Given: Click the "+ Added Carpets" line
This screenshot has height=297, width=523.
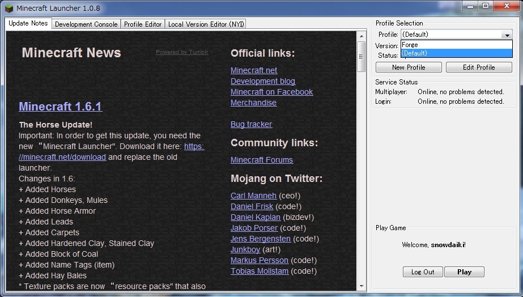Looking at the screenshot, I should [49, 232].
